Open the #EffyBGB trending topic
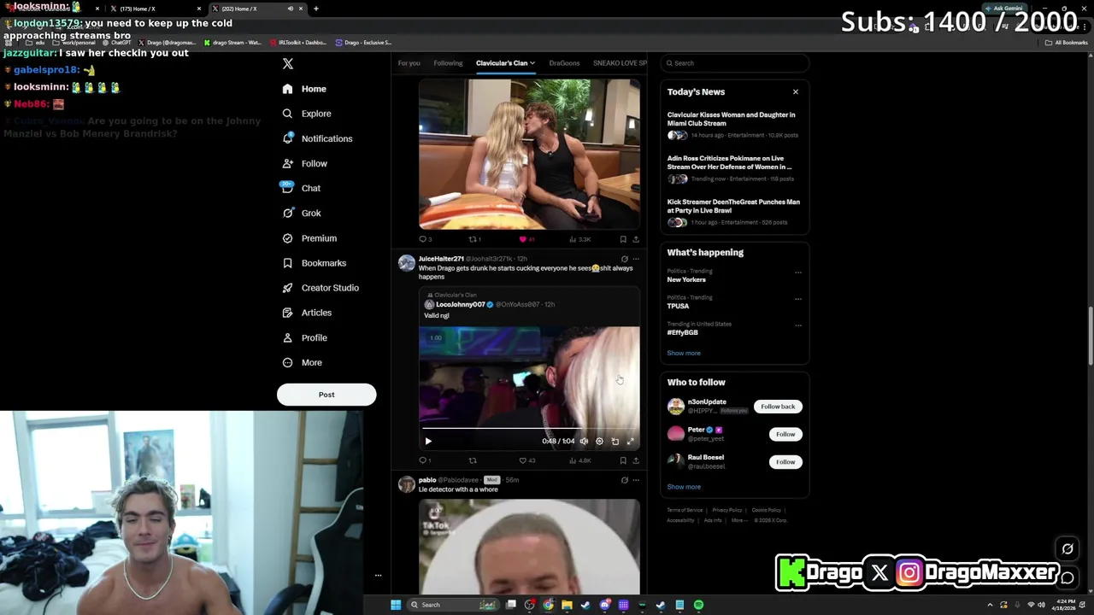 tap(683, 332)
